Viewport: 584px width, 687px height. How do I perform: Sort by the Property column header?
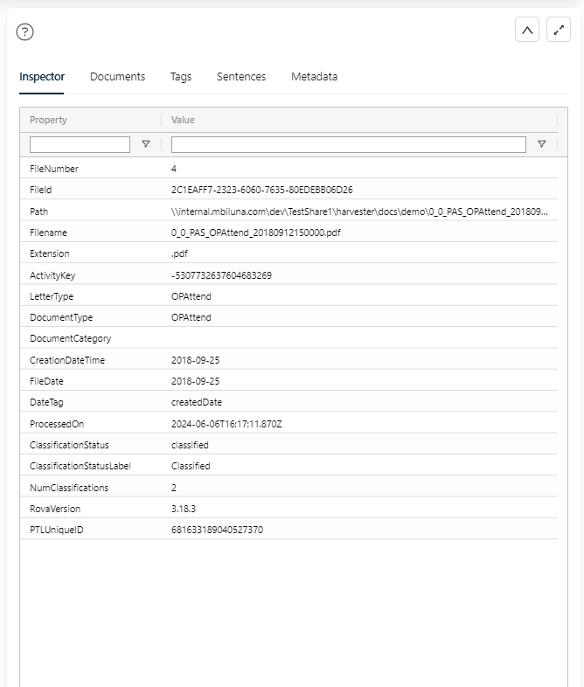pos(49,120)
